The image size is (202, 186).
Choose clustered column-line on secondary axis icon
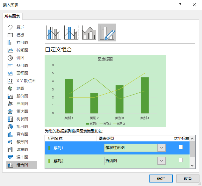click(x=71, y=32)
